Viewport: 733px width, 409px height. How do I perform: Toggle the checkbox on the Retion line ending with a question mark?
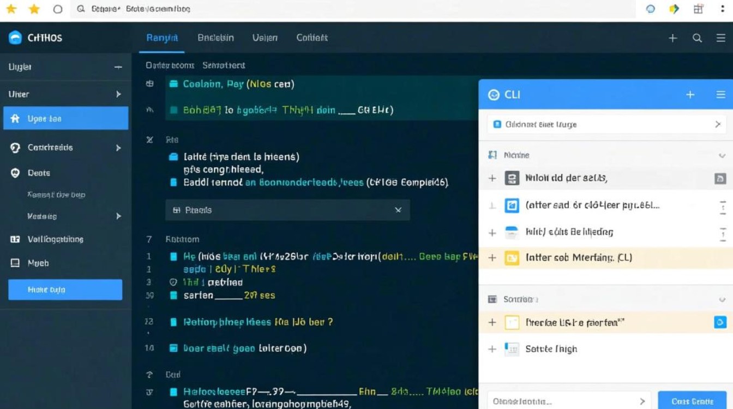(x=173, y=322)
